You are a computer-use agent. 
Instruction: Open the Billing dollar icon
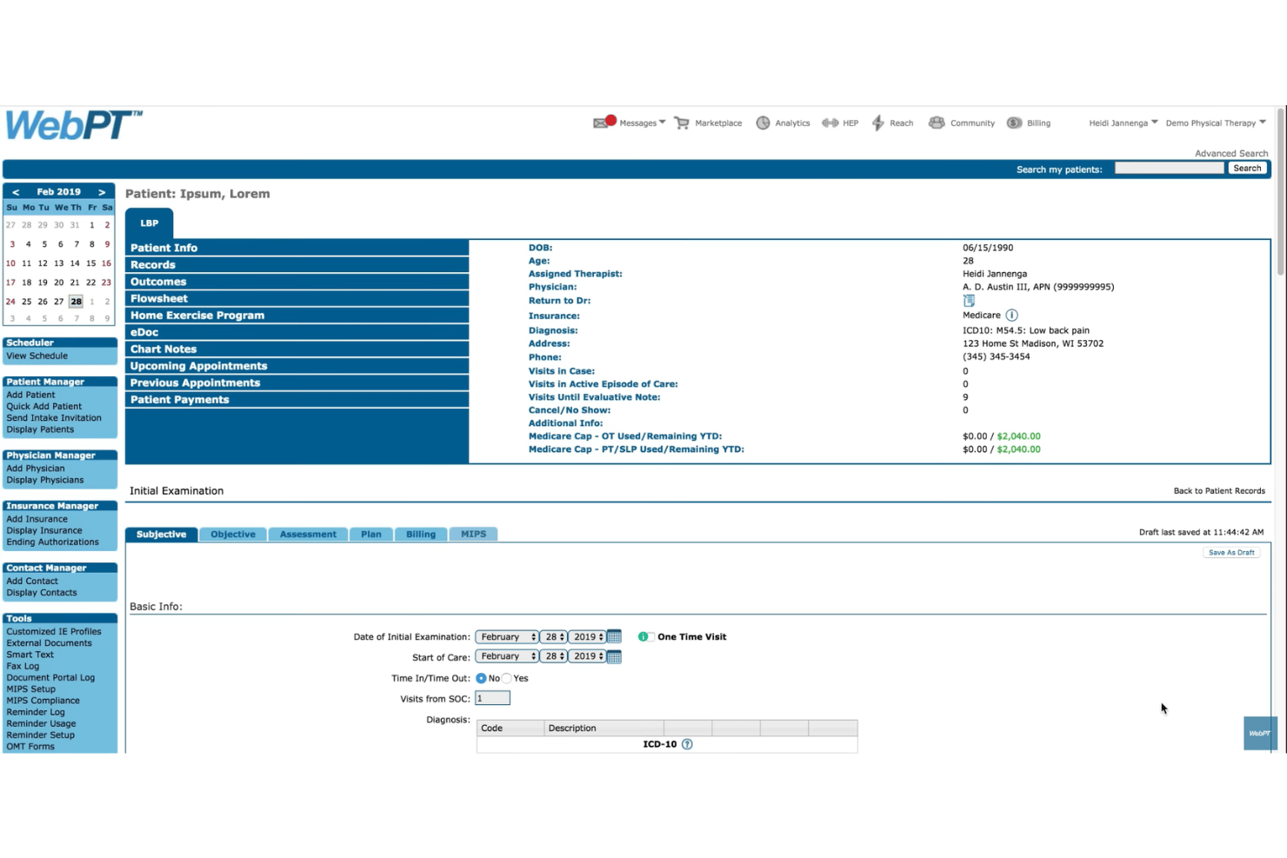pos(1014,123)
